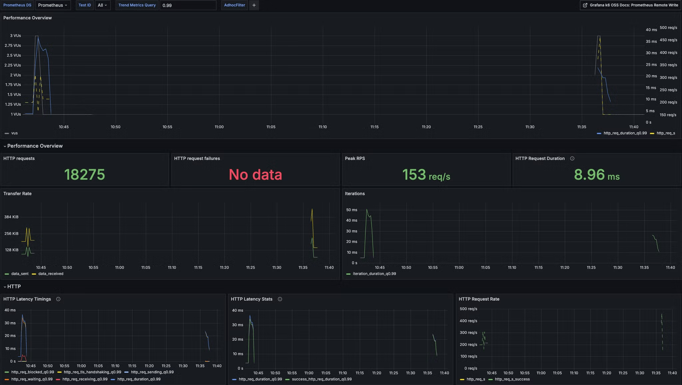Toggle the http_req_tls_handshaking_q0.99 legend series
Image resolution: width=682 pixels, height=385 pixels.
[x=92, y=372]
